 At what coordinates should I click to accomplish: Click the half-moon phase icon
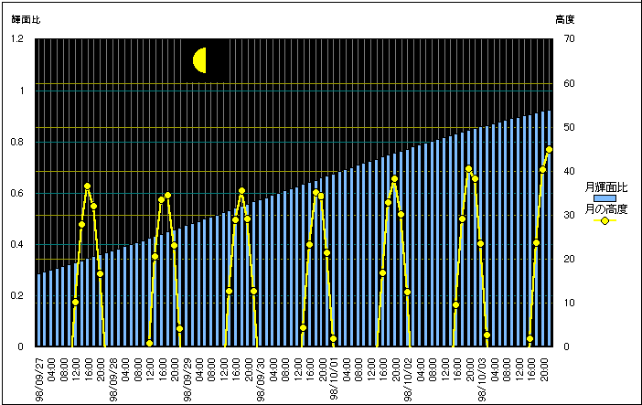point(200,60)
